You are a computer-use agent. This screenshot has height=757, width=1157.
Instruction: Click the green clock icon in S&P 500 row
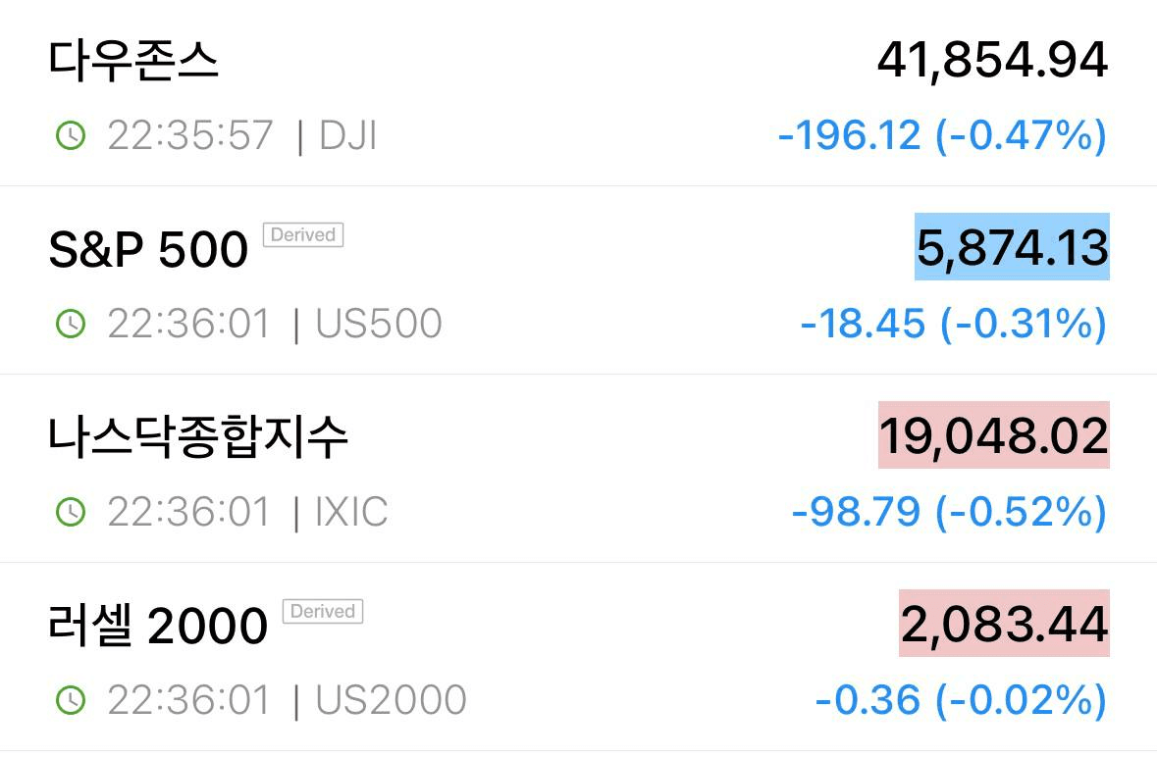pos(71,324)
